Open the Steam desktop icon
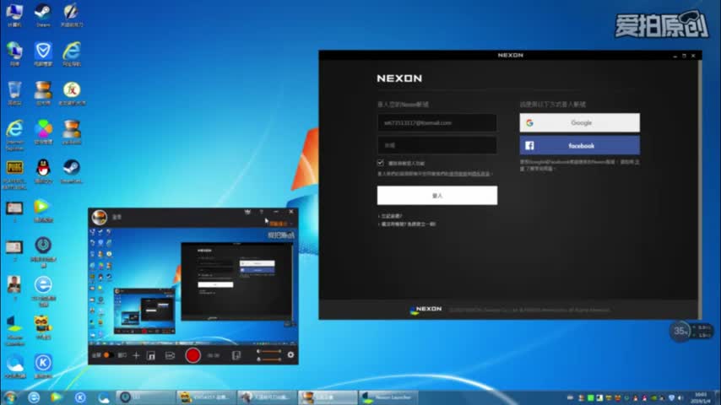The width and height of the screenshot is (721, 405). click(x=43, y=13)
